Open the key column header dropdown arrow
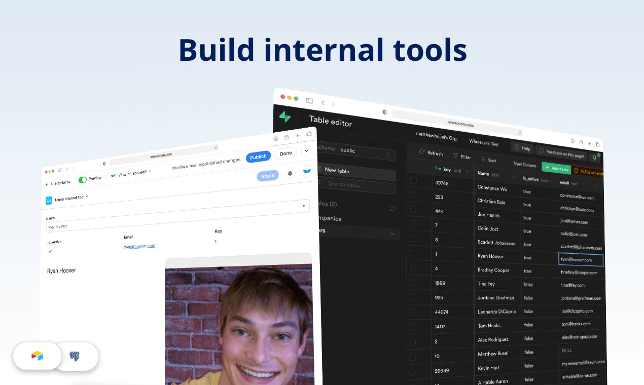The height and width of the screenshot is (385, 644). (467, 173)
